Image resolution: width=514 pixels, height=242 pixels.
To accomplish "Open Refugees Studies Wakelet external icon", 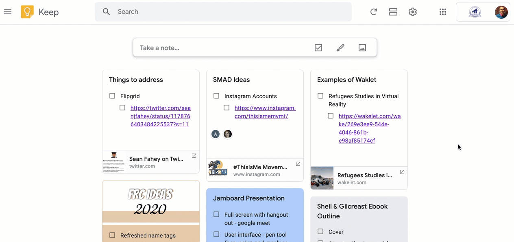I will pyautogui.click(x=402, y=172).
